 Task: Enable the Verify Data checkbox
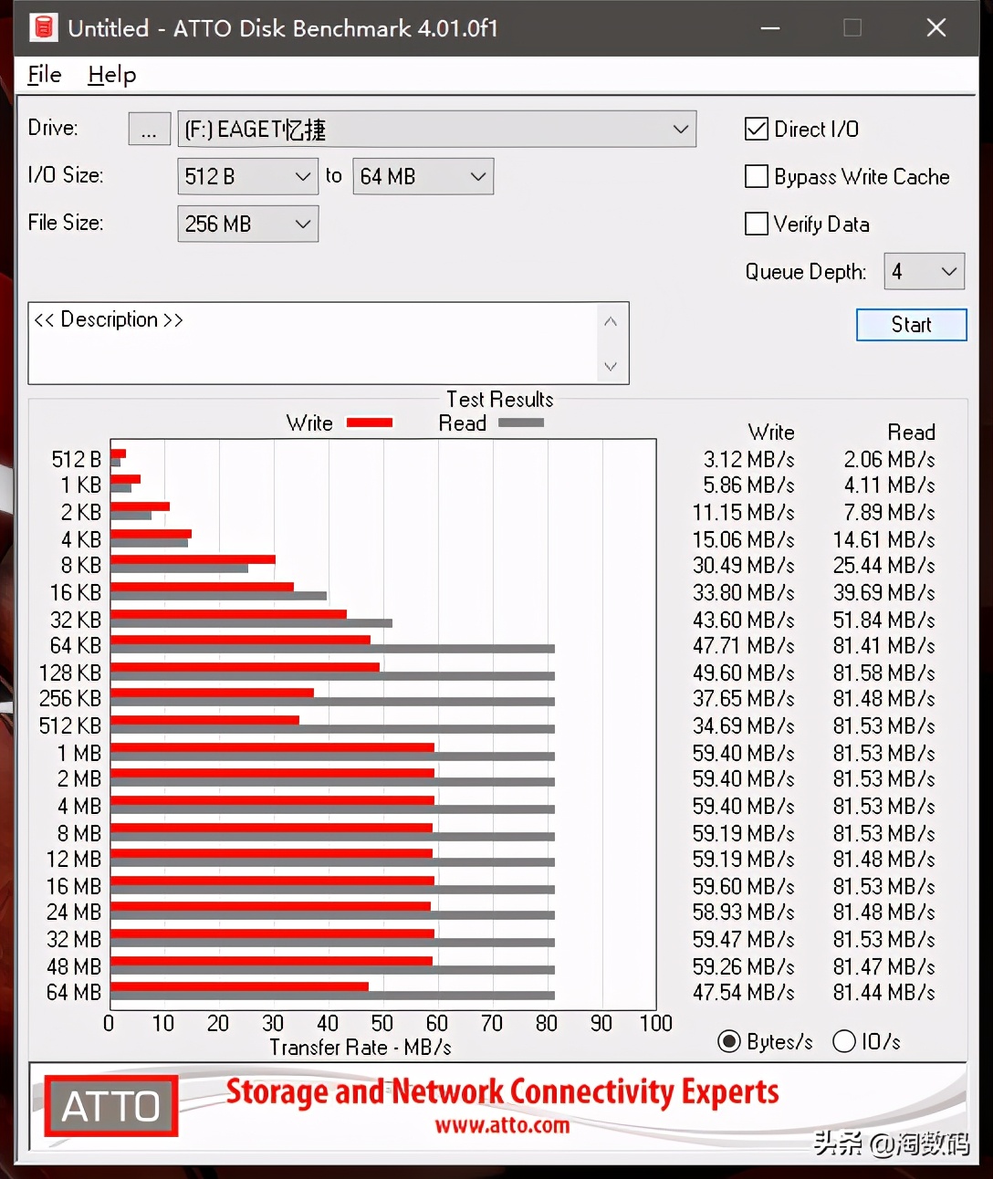757,224
